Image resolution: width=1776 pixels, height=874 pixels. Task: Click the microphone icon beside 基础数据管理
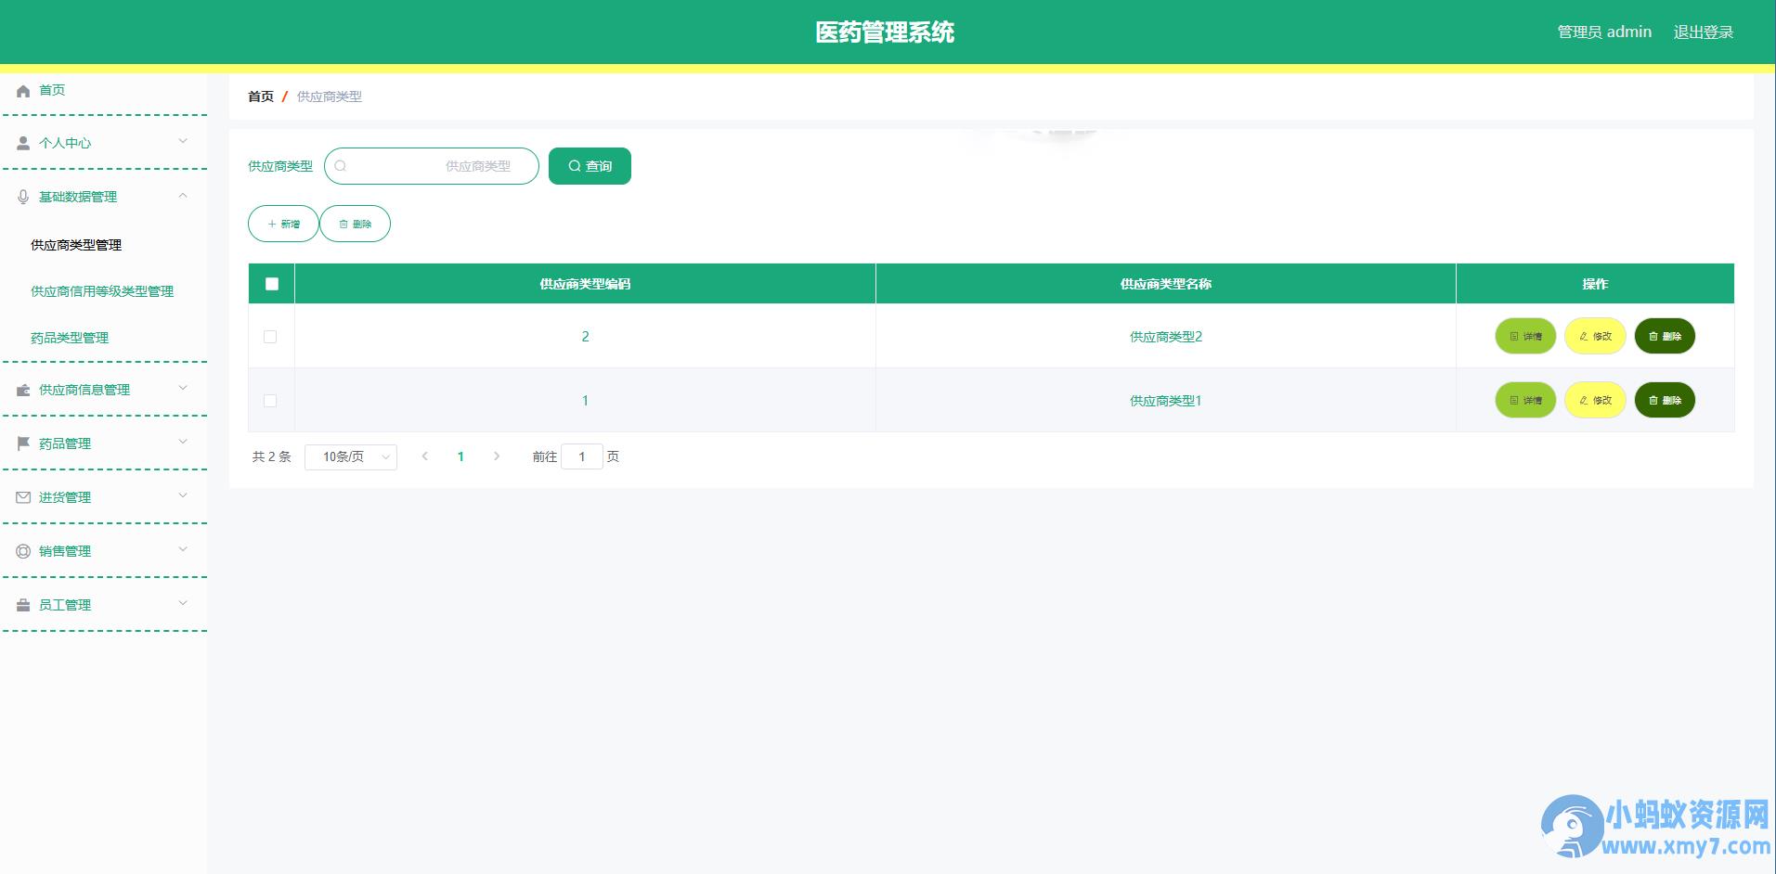(x=23, y=197)
